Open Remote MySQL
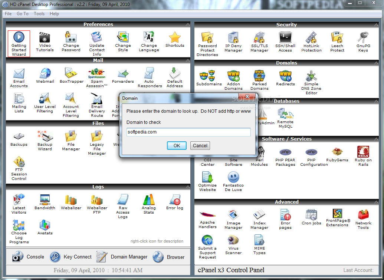This screenshot has width=384, height=280. pyautogui.click(x=285, y=118)
